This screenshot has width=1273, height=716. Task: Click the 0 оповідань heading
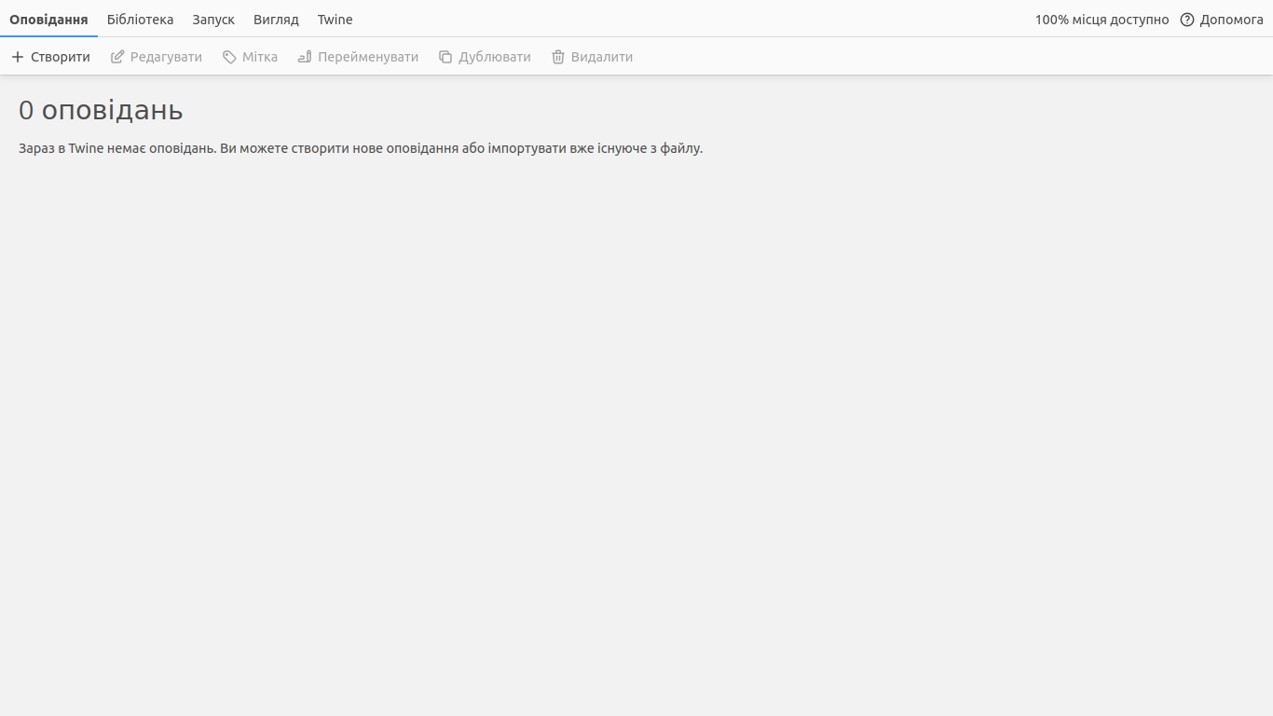[101, 110]
